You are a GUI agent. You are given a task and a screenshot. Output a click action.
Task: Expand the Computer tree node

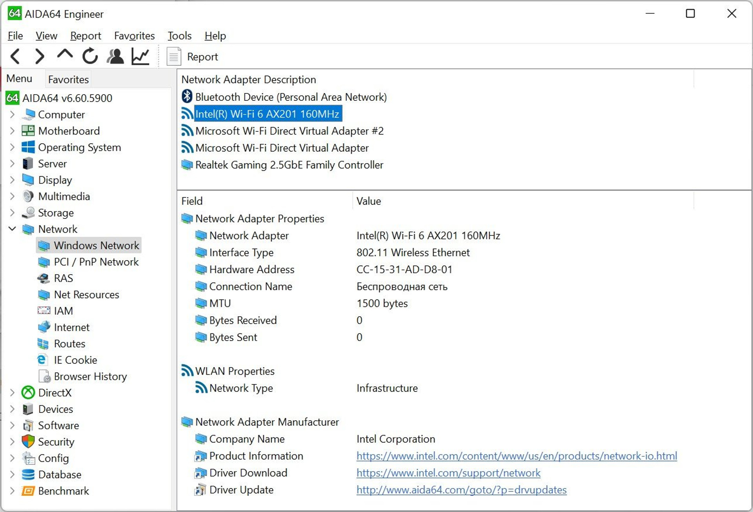[12, 115]
